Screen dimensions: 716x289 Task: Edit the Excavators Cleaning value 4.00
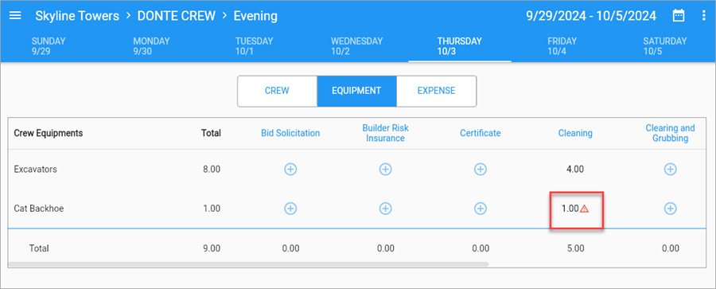point(575,170)
